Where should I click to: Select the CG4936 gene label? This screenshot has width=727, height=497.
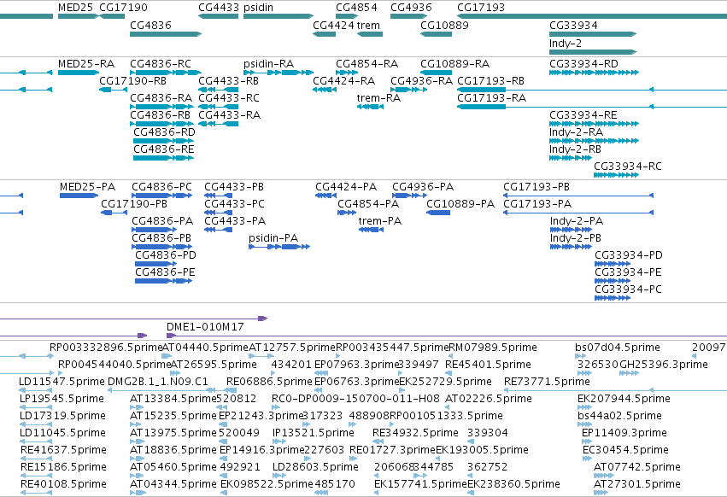pos(411,8)
